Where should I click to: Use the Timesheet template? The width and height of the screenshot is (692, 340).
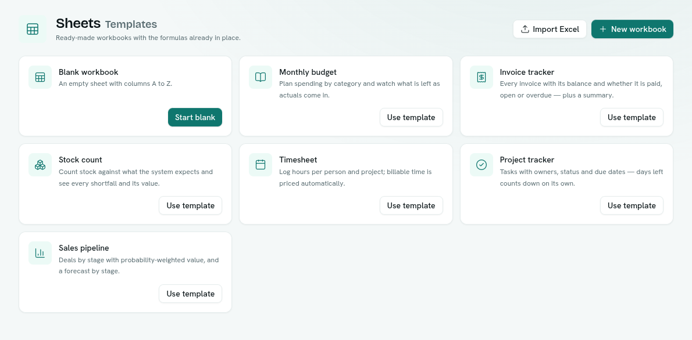[411, 205]
